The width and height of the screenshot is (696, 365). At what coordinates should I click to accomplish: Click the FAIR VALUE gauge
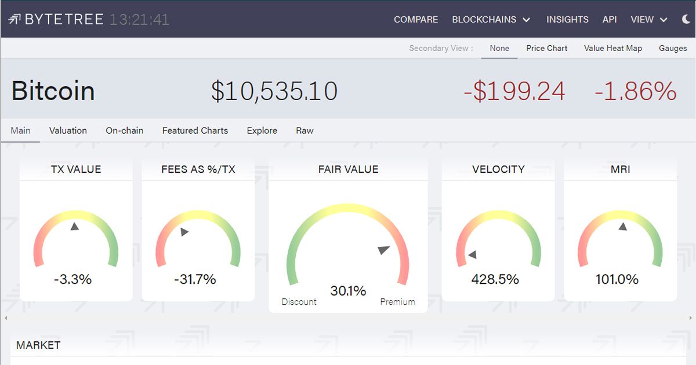click(348, 244)
